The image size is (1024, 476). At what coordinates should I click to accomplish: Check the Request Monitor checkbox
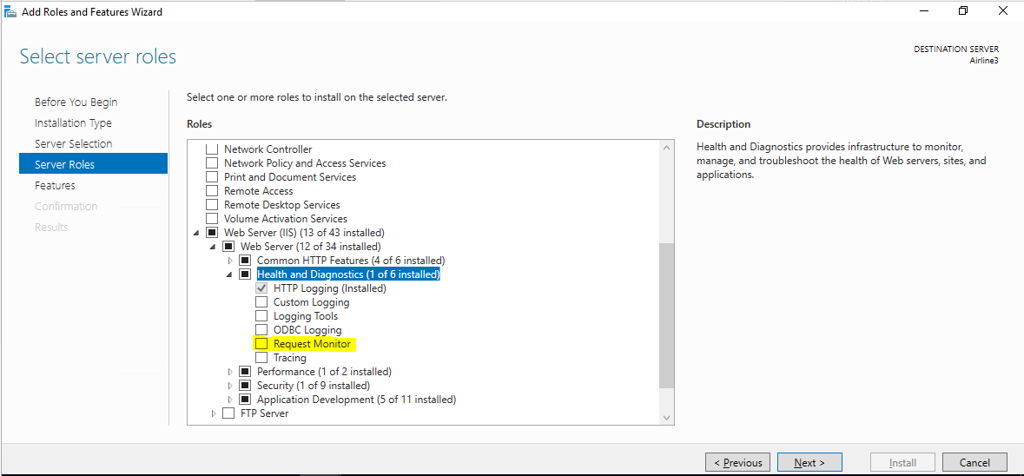261,343
